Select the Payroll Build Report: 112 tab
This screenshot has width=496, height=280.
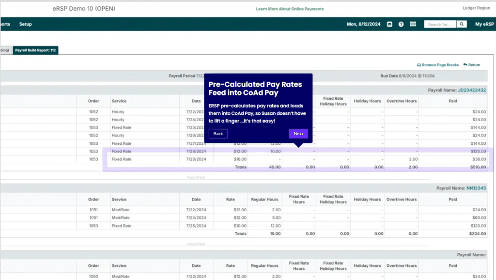[35, 50]
